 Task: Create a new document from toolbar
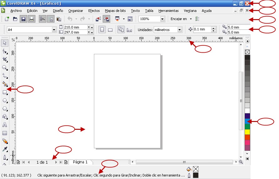[x=7, y=19]
